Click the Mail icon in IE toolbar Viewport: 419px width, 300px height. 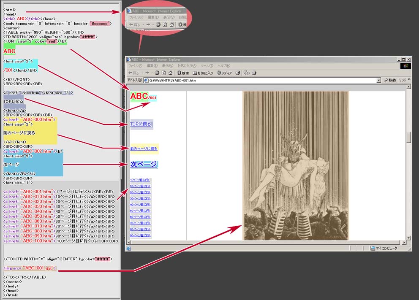pos(246,73)
